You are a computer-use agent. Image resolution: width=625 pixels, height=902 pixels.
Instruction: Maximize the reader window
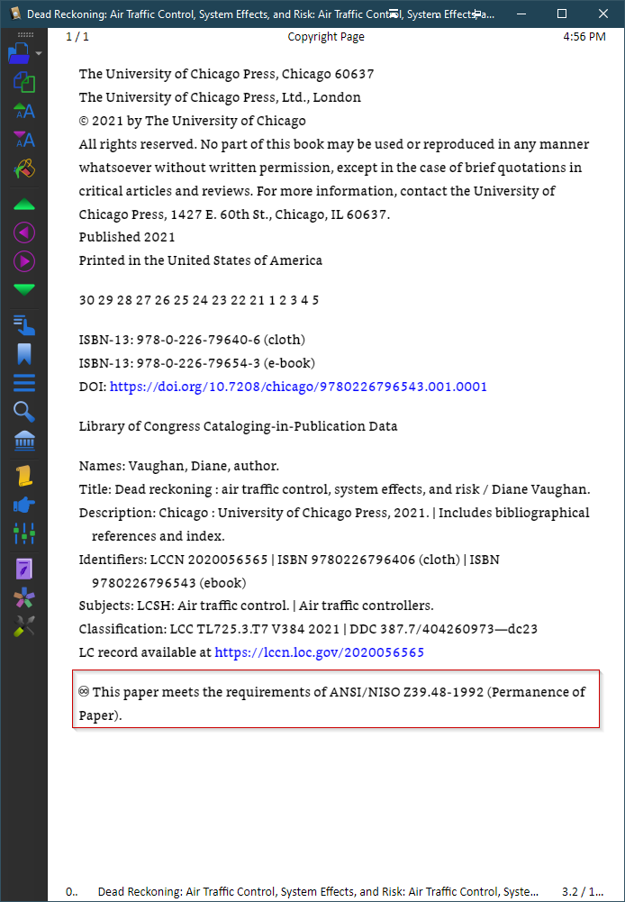[x=562, y=14]
